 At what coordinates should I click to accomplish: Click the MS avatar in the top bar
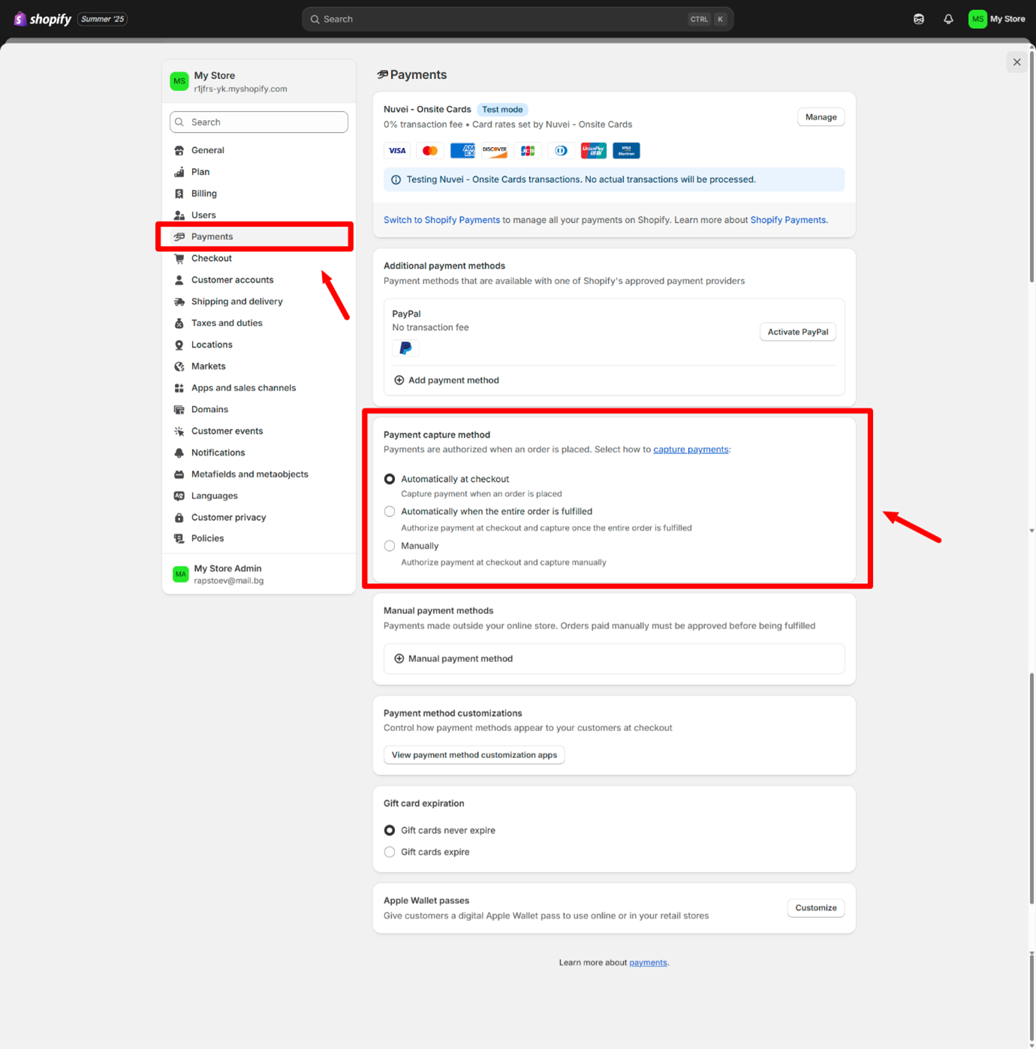coord(977,20)
